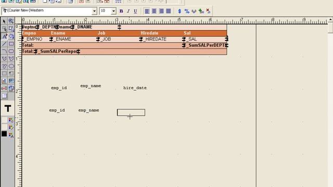The height and width of the screenshot is (187, 333).
Task: Choose the Anchor tool
Action: pyautogui.click(x=4, y=88)
